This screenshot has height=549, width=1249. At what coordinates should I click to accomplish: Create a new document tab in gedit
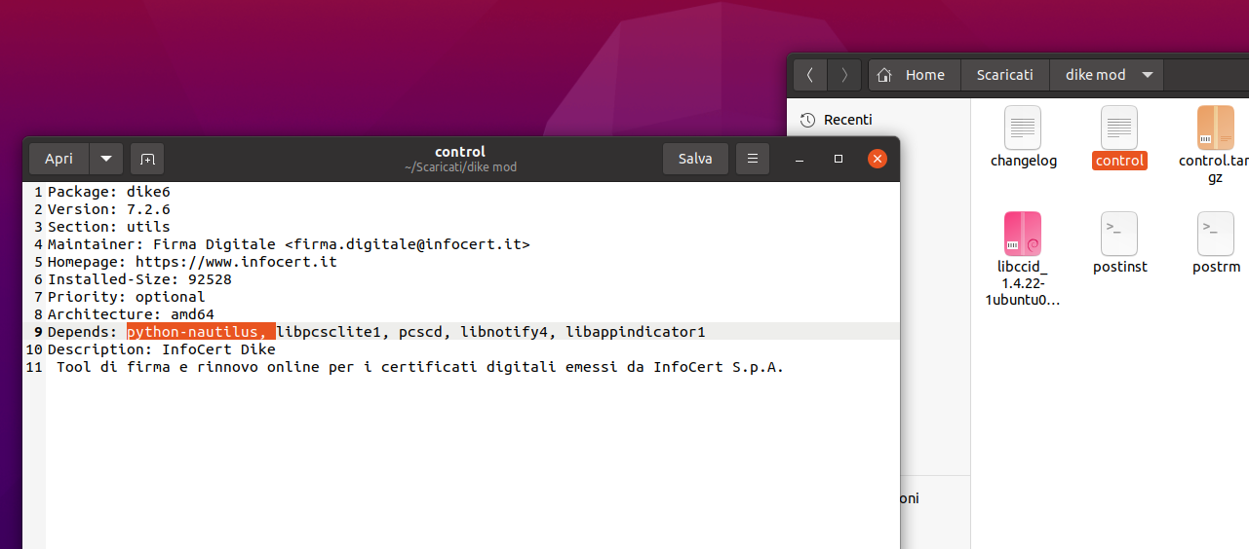tap(147, 159)
